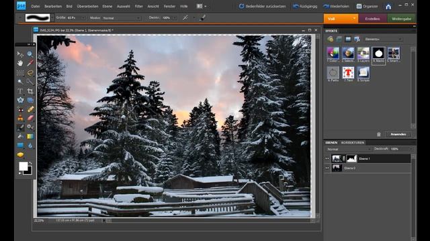Viewport: 430px width, 241px height.
Task: Open the Größe size dropdown
Action: [83, 18]
